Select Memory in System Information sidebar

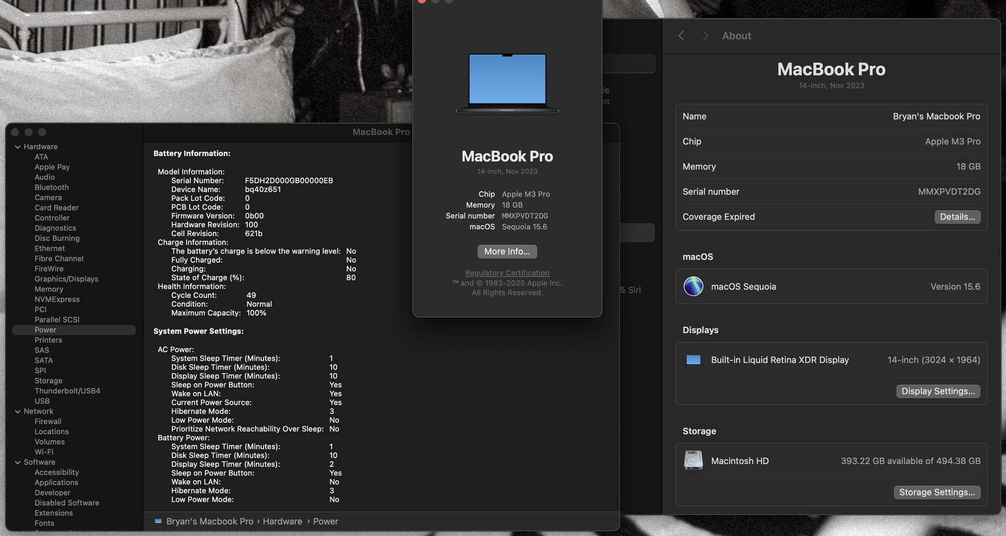49,289
